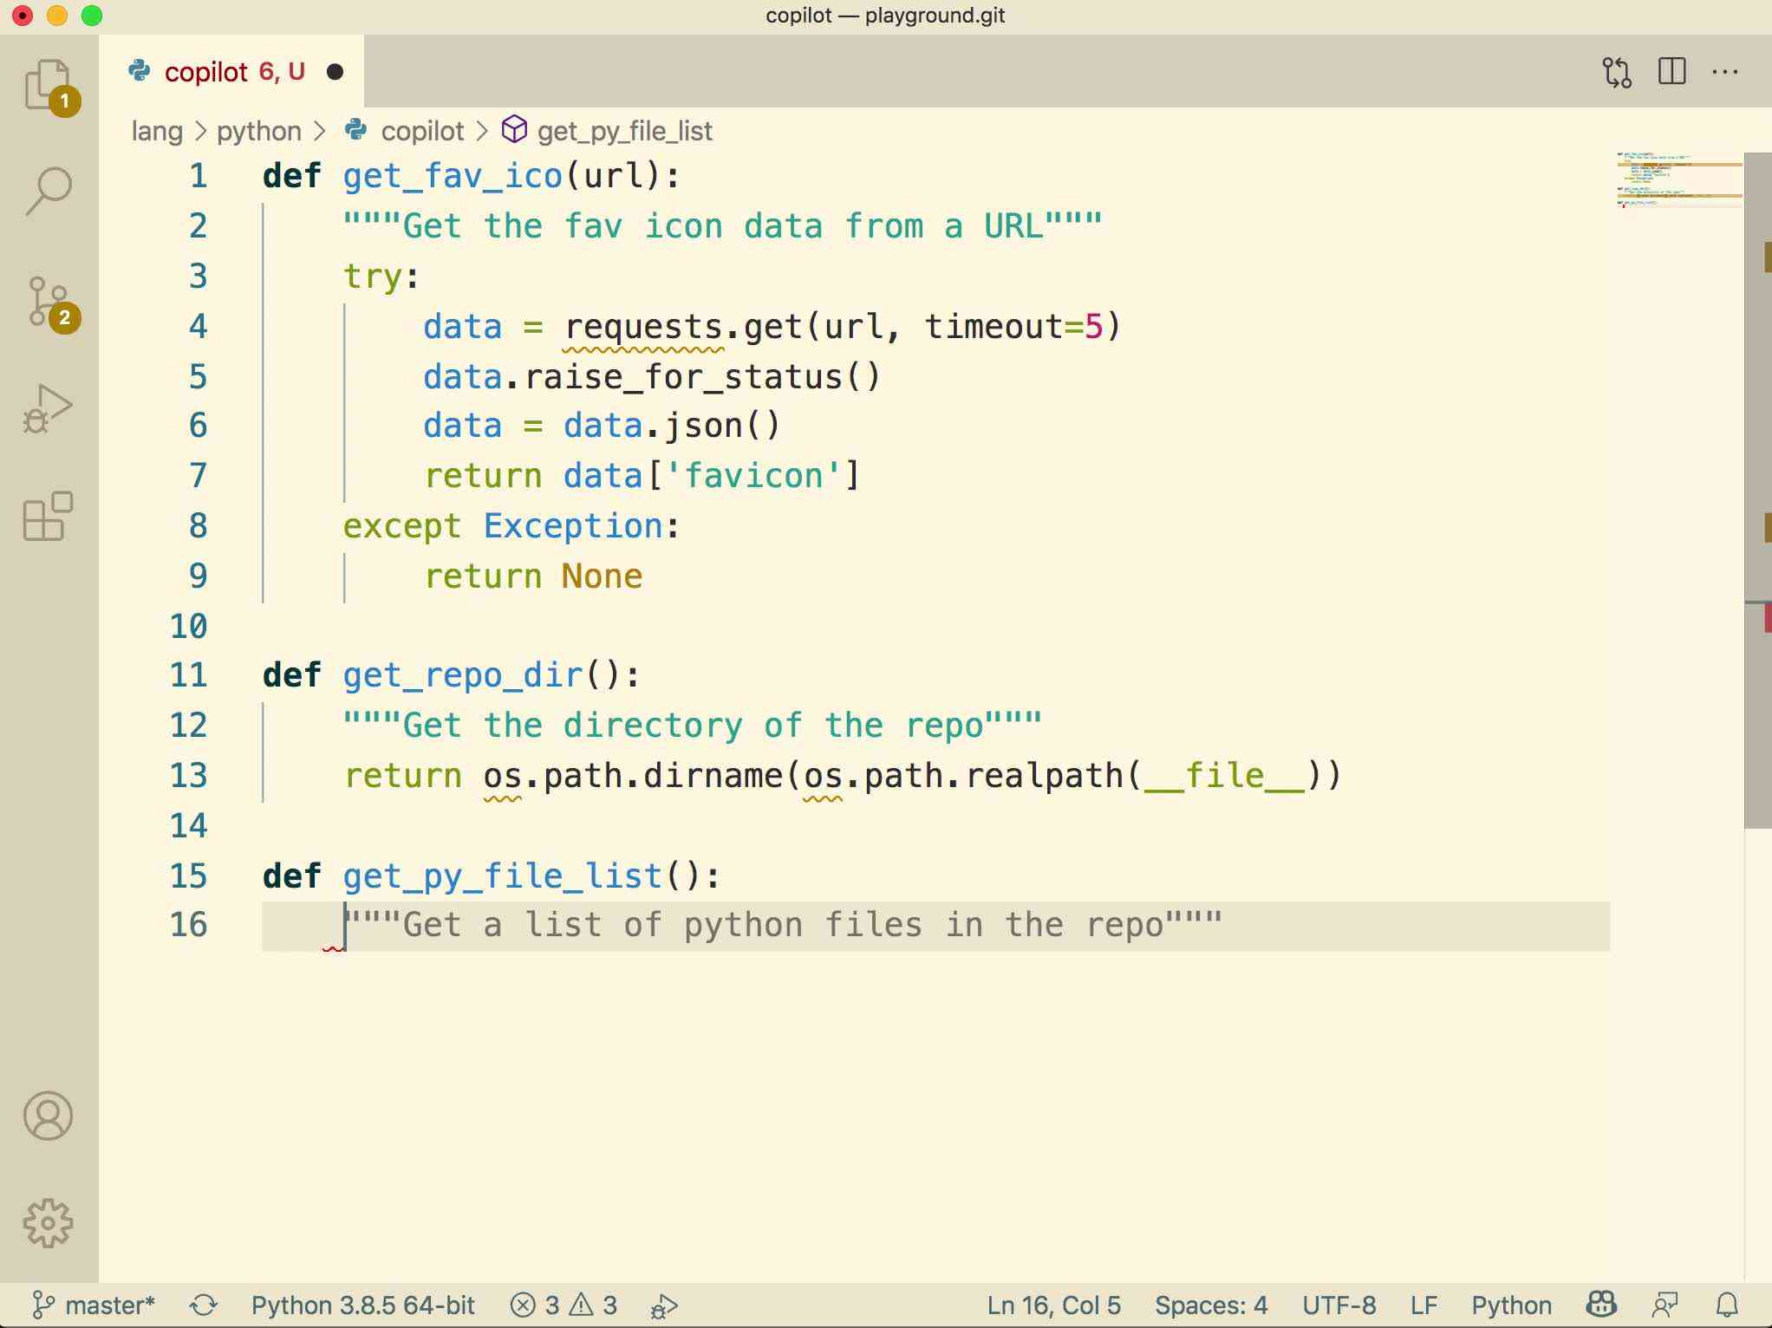Select the Python 3.8.5 64-bit interpreter
The height and width of the screenshot is (1328, 1772).
pos(363,1305)
